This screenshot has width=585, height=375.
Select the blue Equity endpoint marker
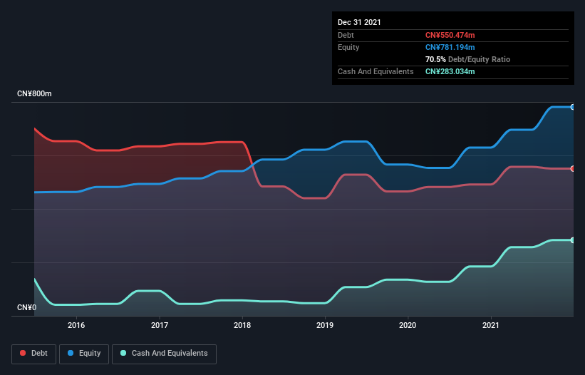coord(573,107)
